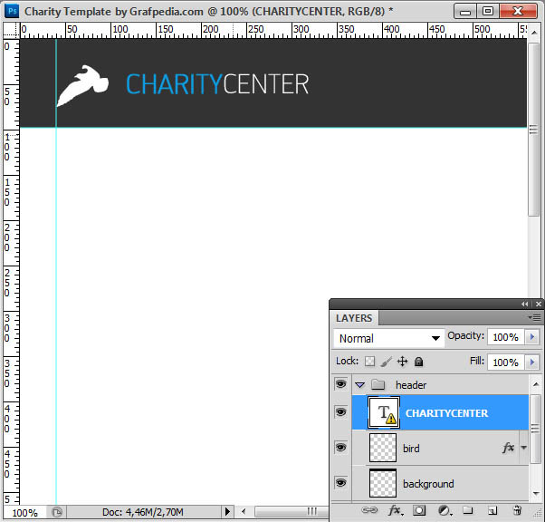Toggle lock transparent pixels icon

[x=369, y=362]
